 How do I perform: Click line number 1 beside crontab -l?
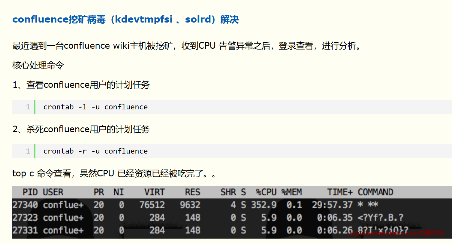(28, 107)
